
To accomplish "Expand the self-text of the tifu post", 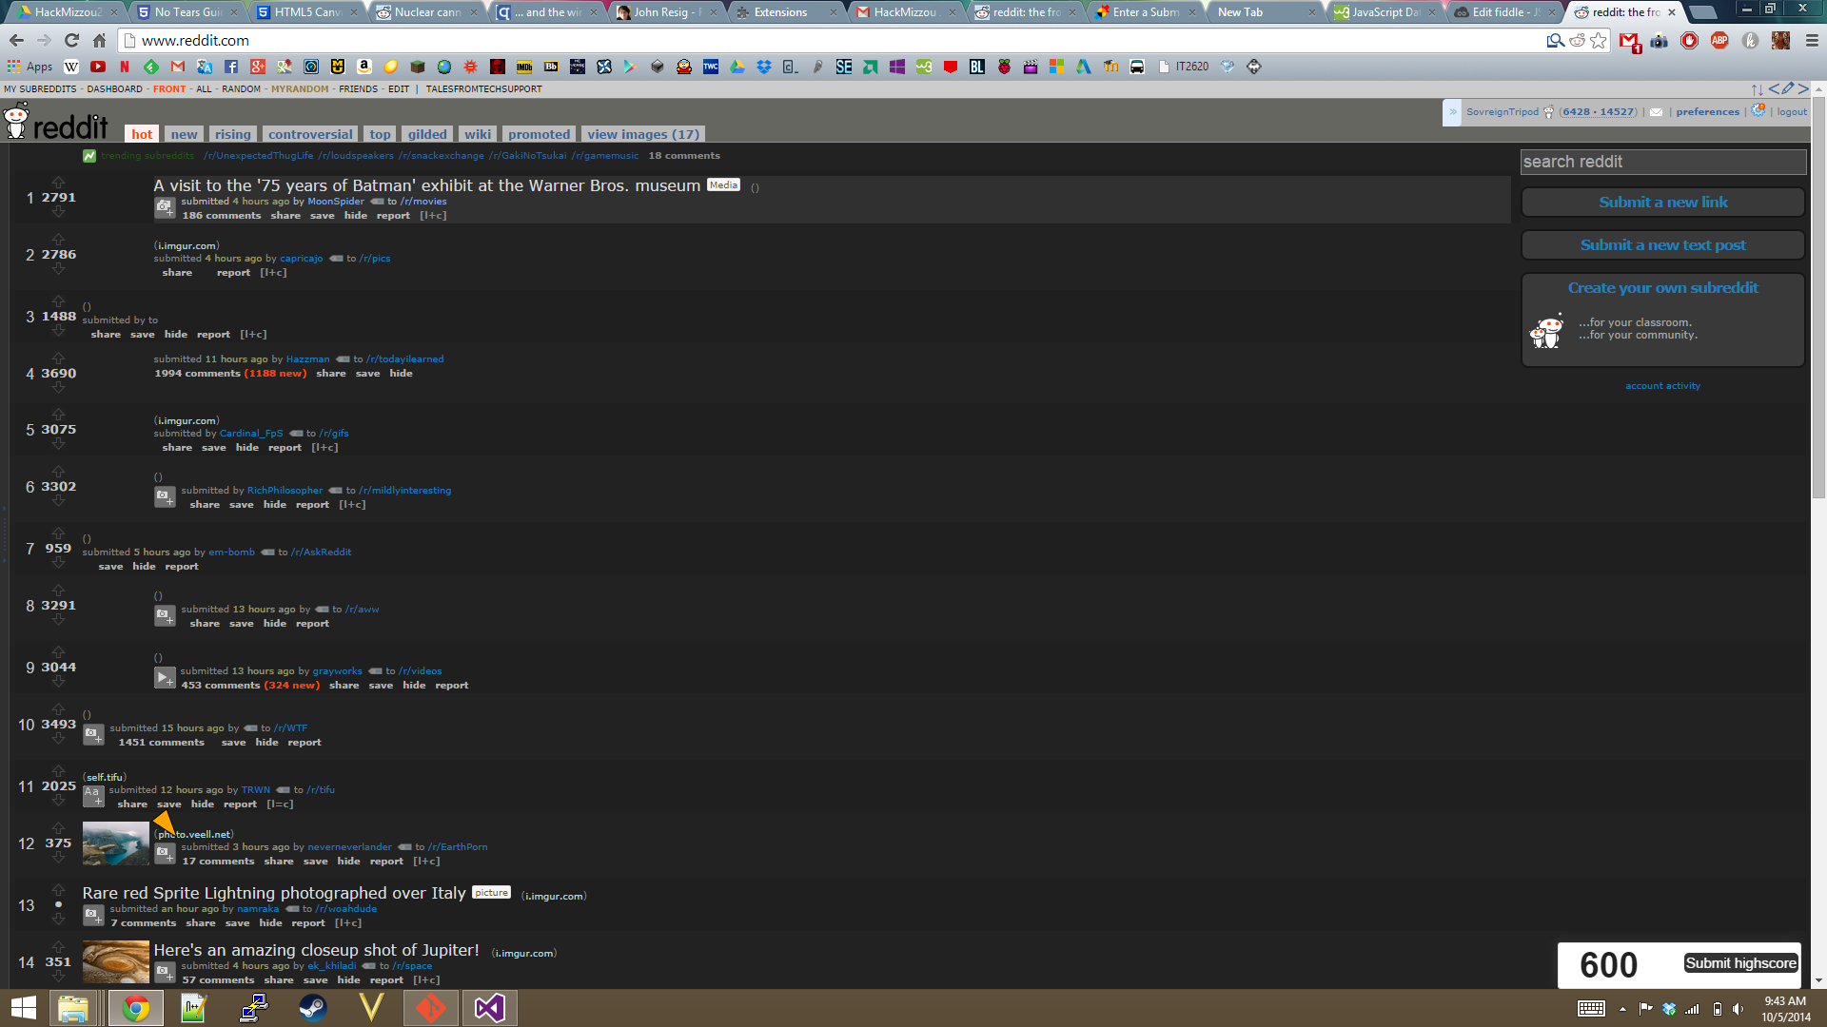I will pyautogui.click(x=92, y=796).
